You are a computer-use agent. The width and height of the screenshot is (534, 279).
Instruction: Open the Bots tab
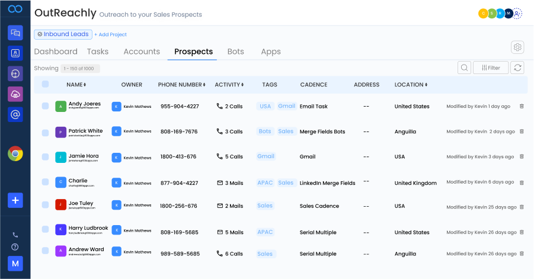pyautogui.click(x=235, y=52)
